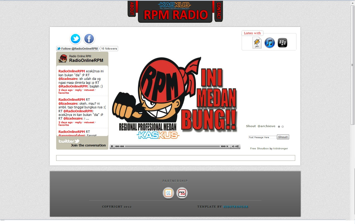Click RPM RADIO header logo
This screenshot has width=355, height=224.
click(x=175, y=12)
